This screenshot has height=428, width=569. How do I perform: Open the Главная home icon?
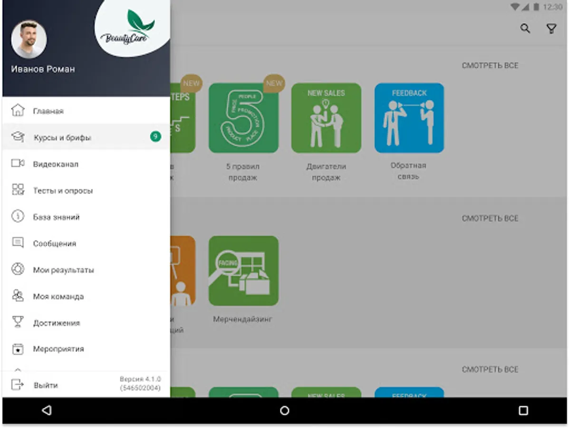[18, 110]
